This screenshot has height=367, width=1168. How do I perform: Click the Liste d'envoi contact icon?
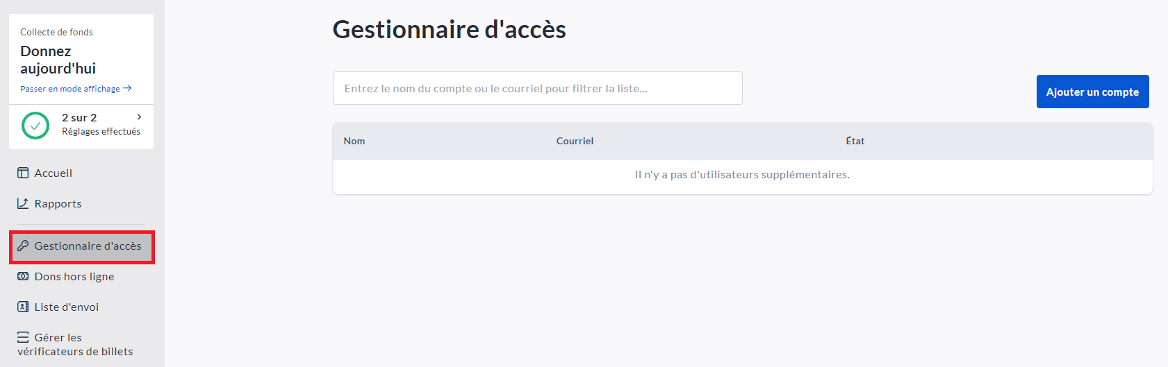pyautogui.click(x=23, y=307)
